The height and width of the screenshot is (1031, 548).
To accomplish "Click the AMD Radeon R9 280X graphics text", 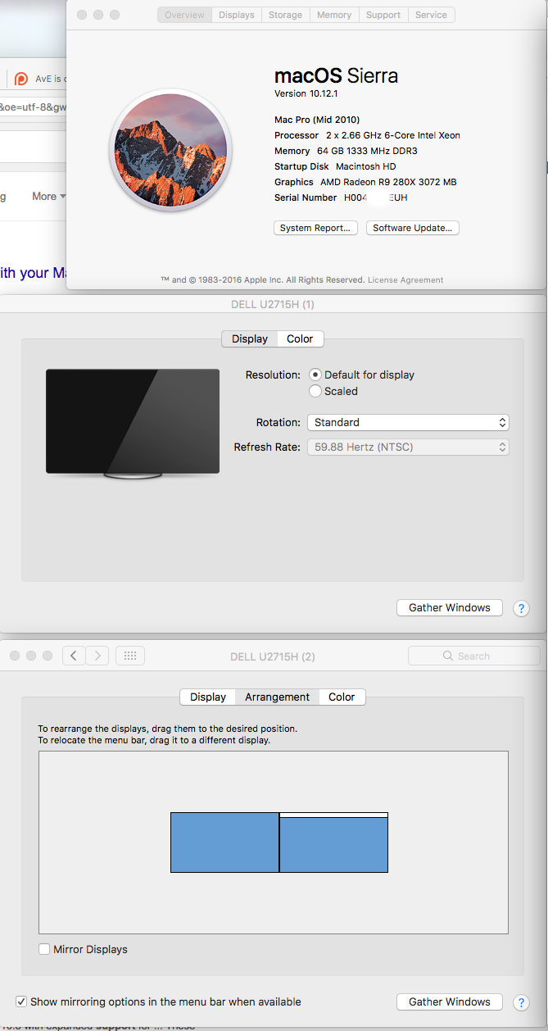I will point(388,182).
